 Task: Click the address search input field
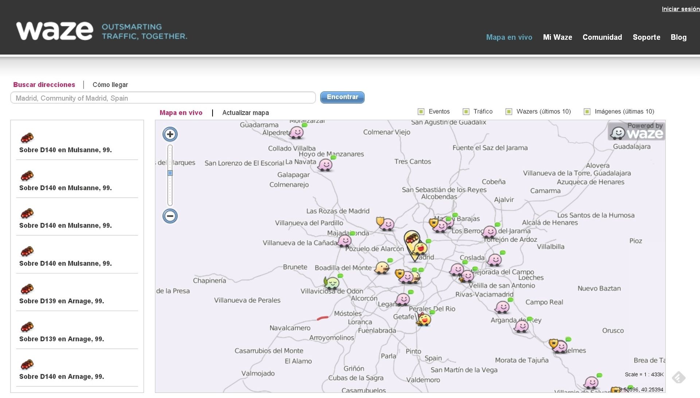point(163,98)
